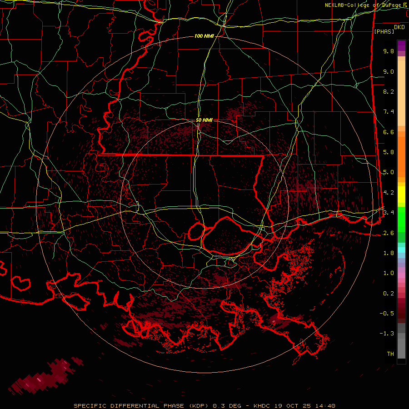This screenshot has width=409, height=409.
Task: Click the 7.4 value on the color scale
Action: (x=389, y=112)
